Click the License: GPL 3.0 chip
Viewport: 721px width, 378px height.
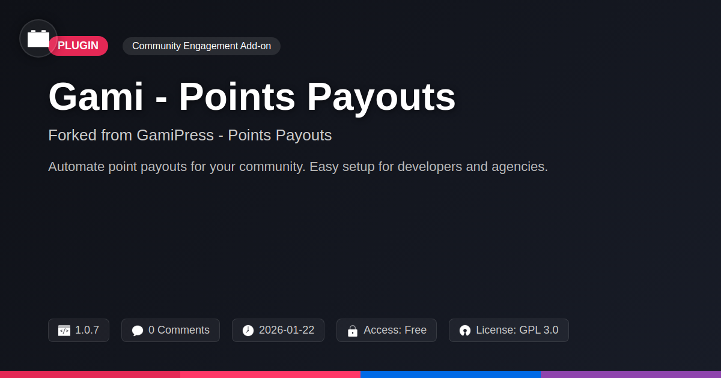point(509,331)
